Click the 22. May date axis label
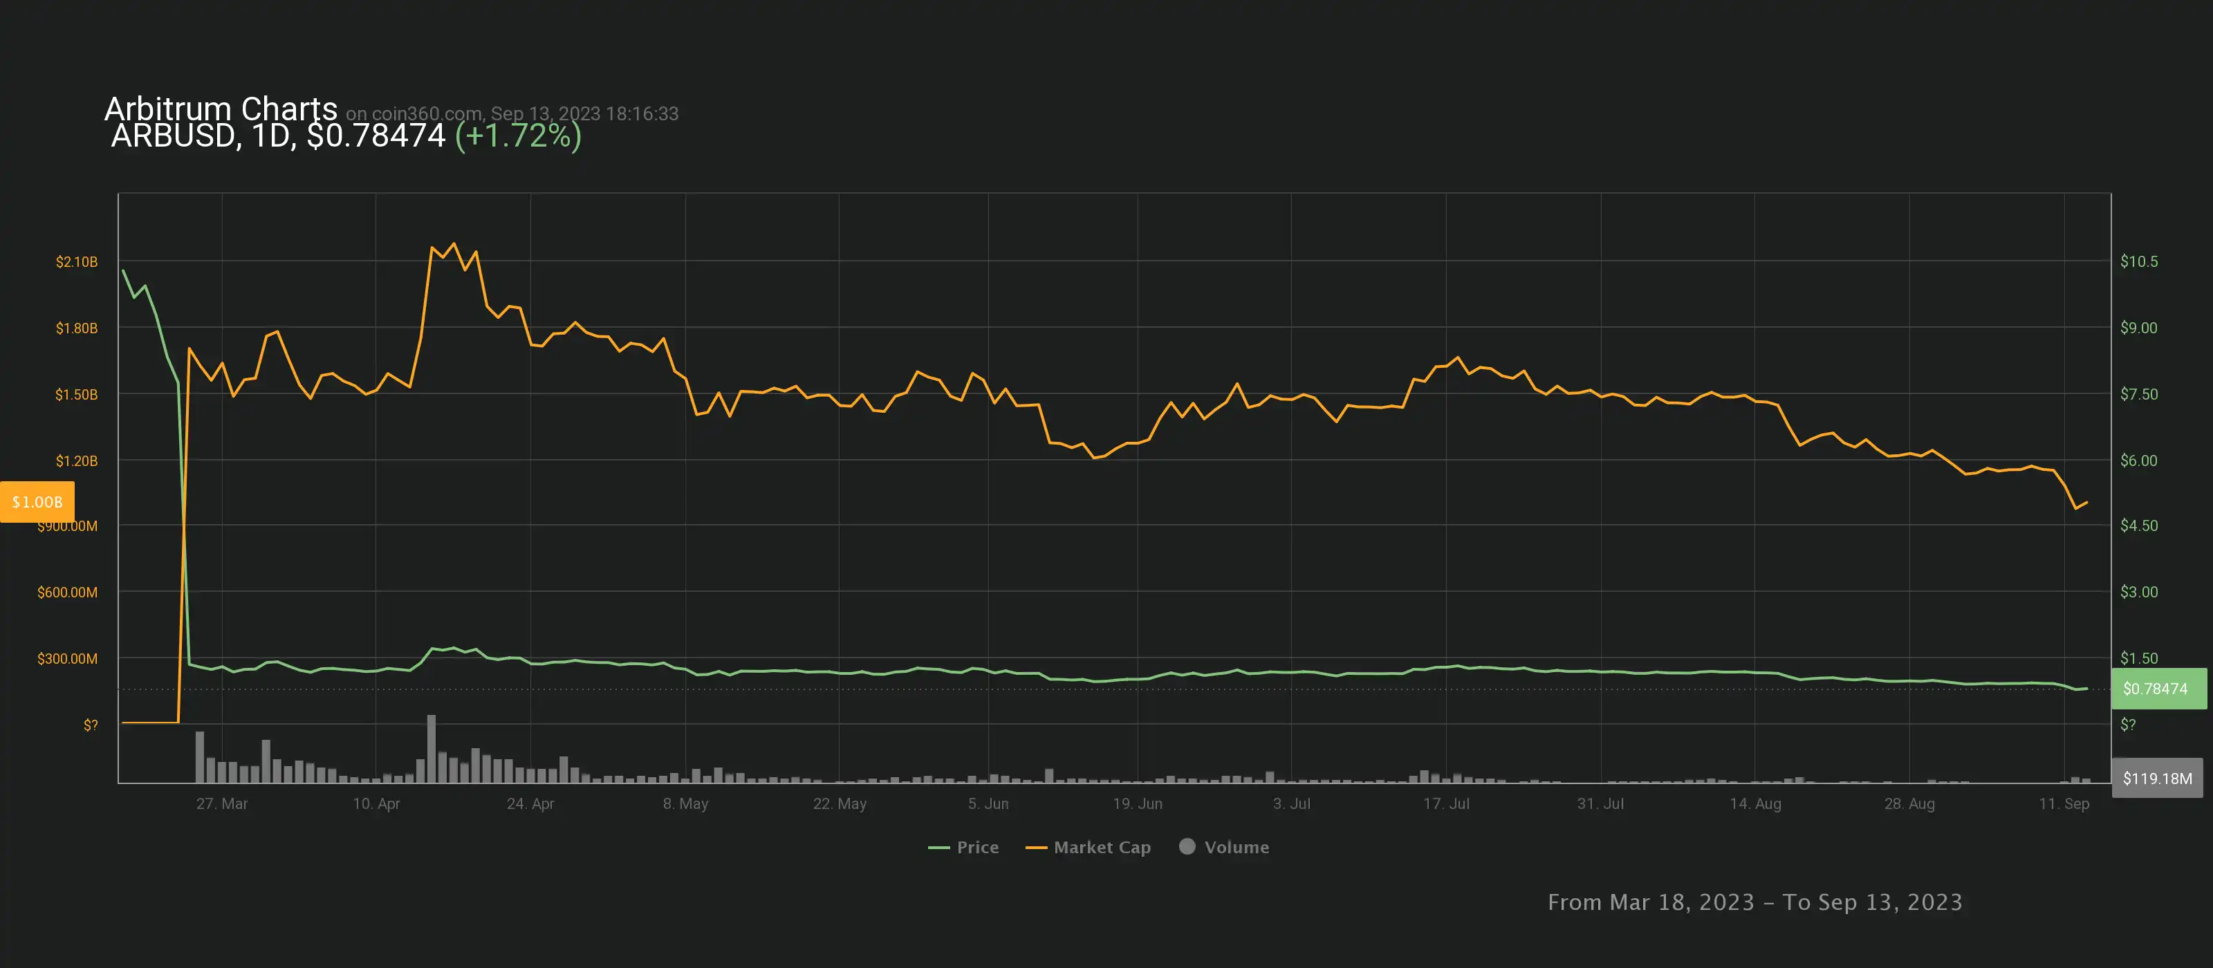This screenshot has width=2213, height=968. 840,803
